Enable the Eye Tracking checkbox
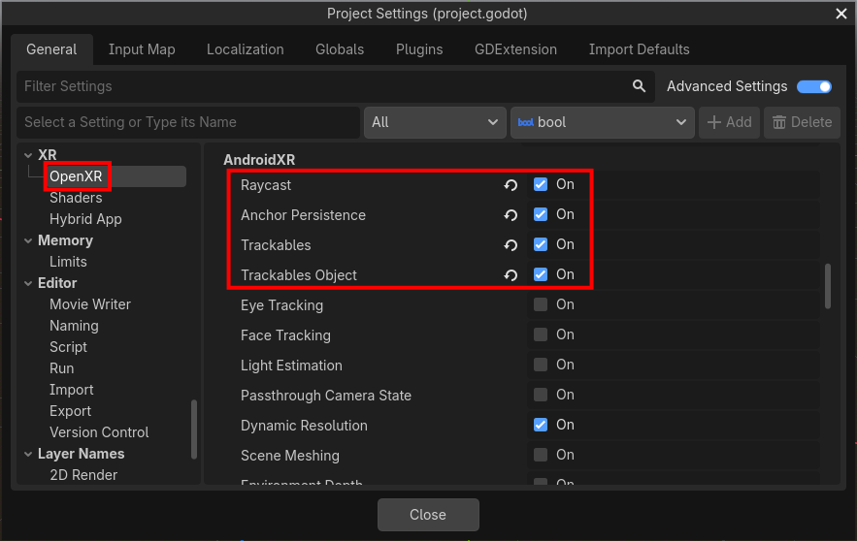The height and width of the screenshot is (541, 857). 540,304
